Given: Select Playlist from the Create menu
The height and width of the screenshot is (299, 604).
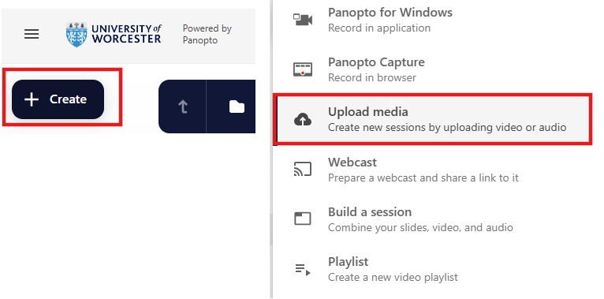Looking at the screenshot, I should click(x=431, y=269).
